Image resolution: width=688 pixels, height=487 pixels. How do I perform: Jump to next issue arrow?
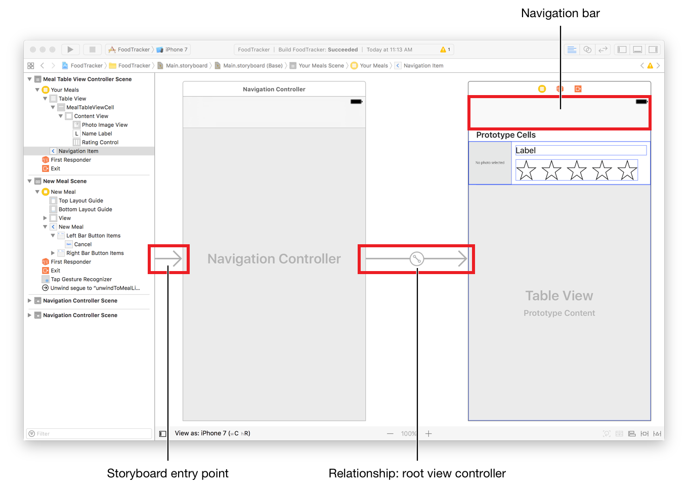coord(658,66)
